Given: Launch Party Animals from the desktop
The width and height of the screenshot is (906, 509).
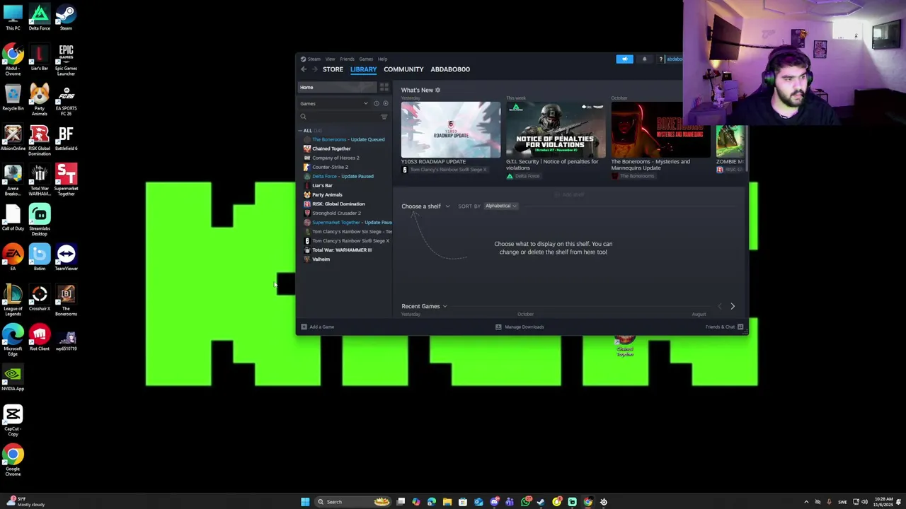Looking at the screenshot, I should [x=40, y=100].
